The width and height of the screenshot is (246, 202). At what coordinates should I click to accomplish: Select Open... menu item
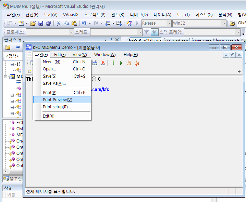coord(62,69)
